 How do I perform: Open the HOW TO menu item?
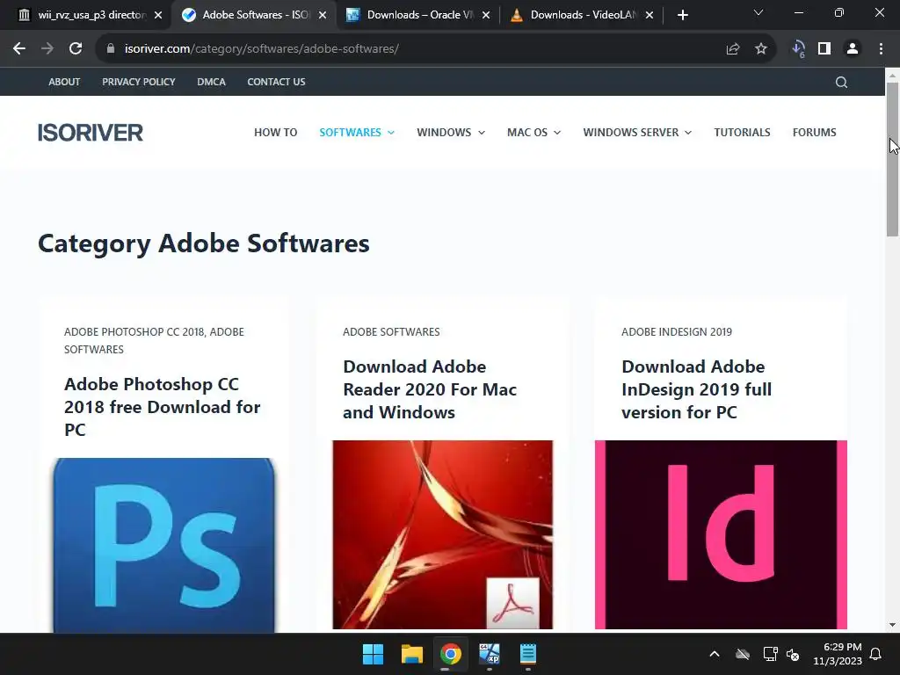(x=275, y=133)
